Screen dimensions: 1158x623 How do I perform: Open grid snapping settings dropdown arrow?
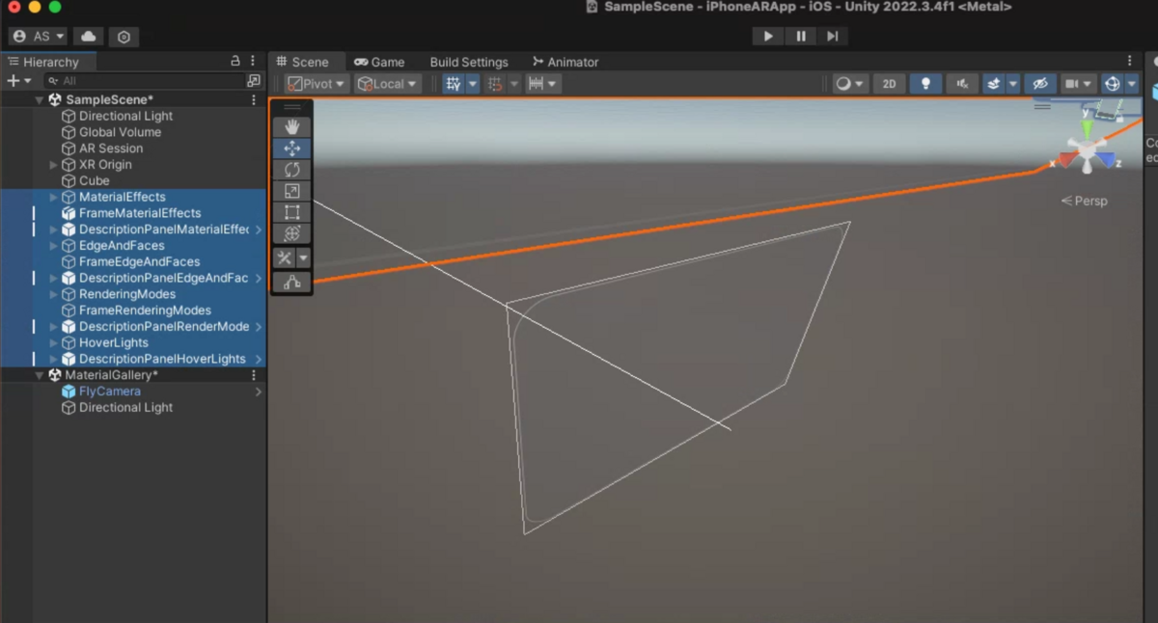tap(473, 84)
